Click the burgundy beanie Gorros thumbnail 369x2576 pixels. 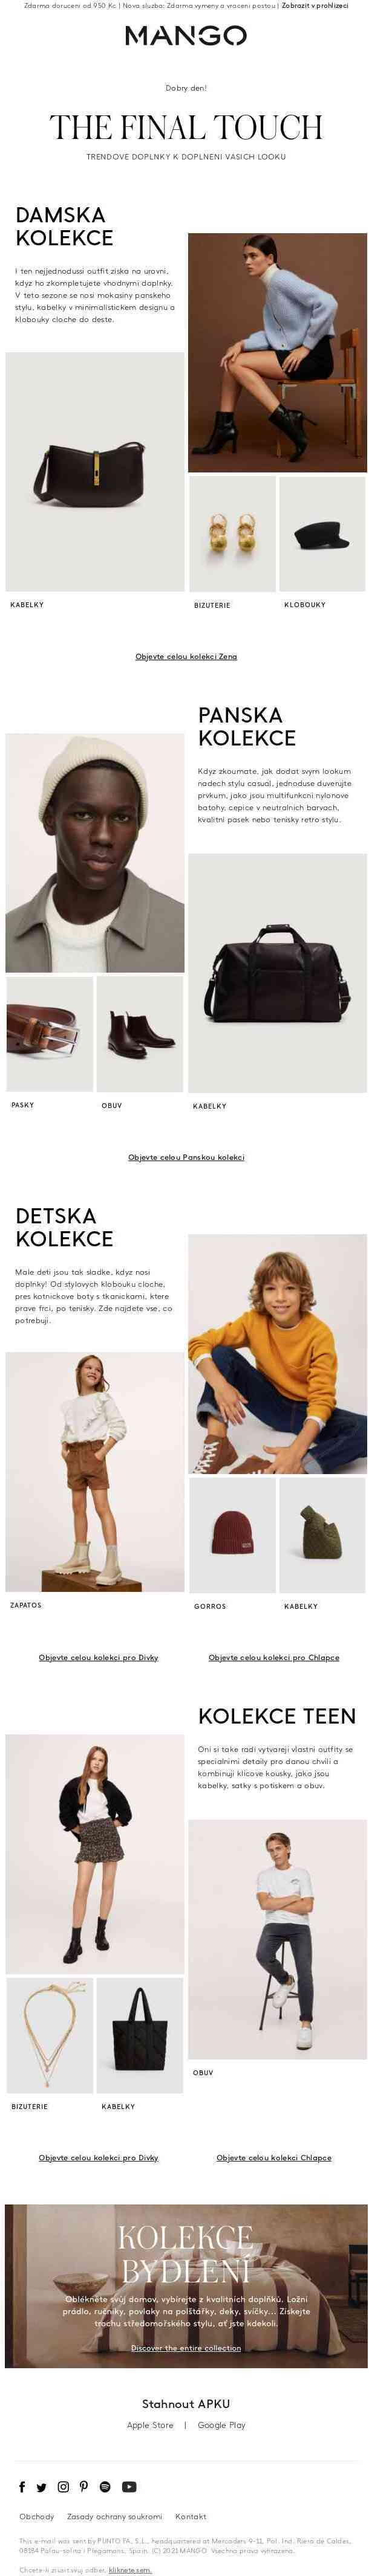pyautogui.click(x=232, y=1534)
